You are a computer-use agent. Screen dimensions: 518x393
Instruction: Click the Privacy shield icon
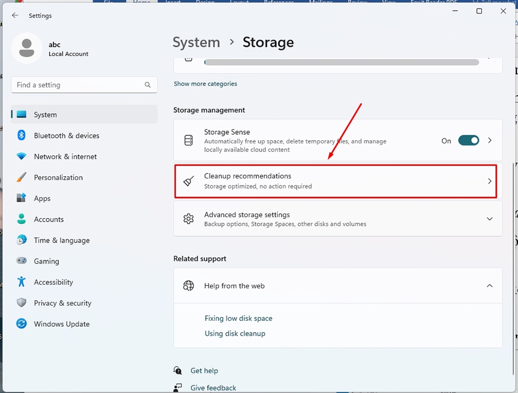22,302
